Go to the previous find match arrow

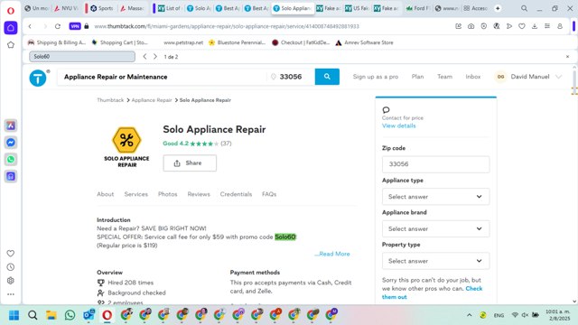[144, 56]
